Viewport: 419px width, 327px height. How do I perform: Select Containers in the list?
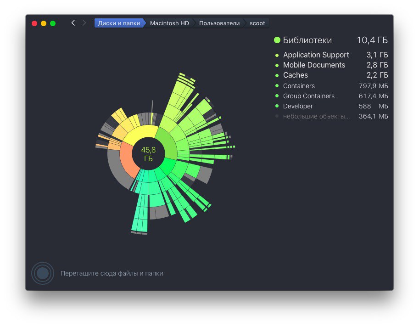[x=331, y=86]
